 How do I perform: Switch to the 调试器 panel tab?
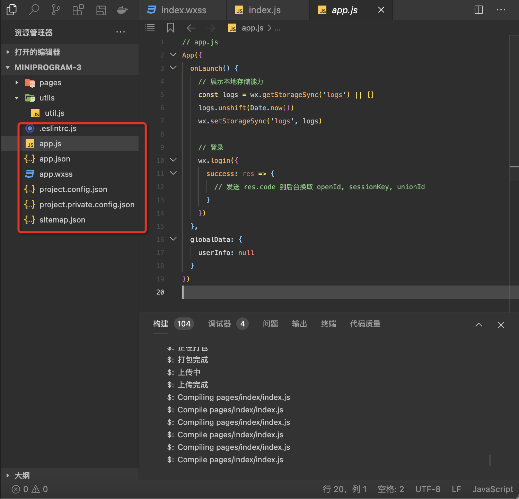(x=220, y=324)
